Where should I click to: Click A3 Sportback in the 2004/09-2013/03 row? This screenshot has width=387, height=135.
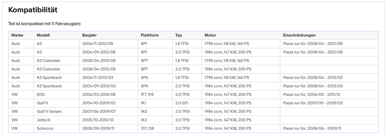tap(57, 86)
